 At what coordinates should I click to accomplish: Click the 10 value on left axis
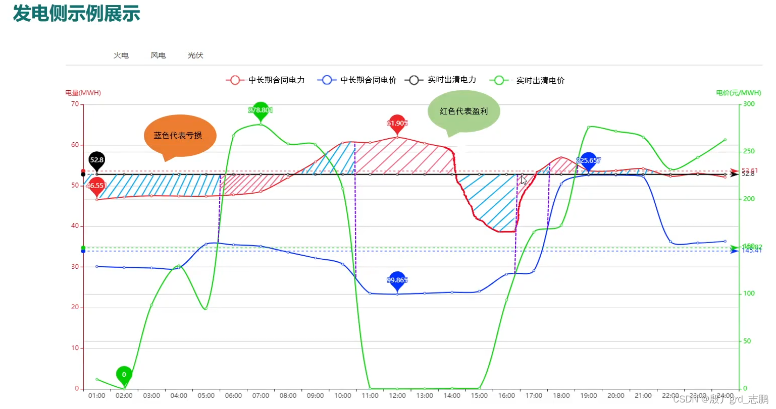coord(75,348)
